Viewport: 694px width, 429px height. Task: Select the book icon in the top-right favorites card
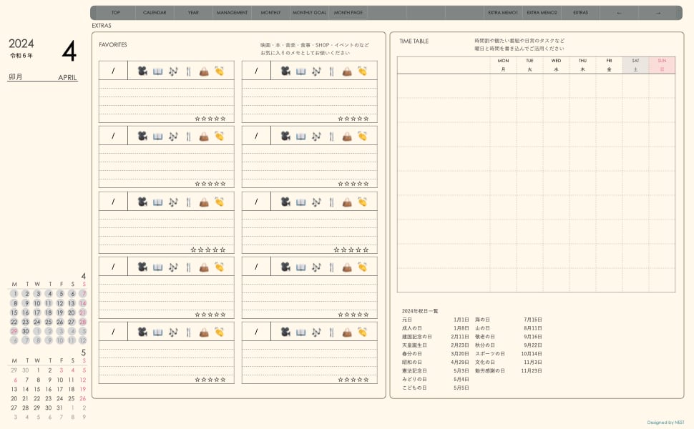pos(300,71)
